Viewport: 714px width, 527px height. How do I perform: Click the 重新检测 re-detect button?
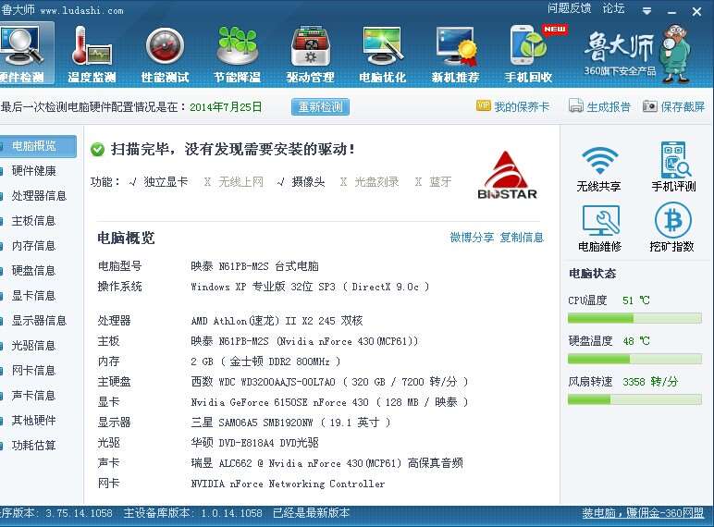(320, 107)
